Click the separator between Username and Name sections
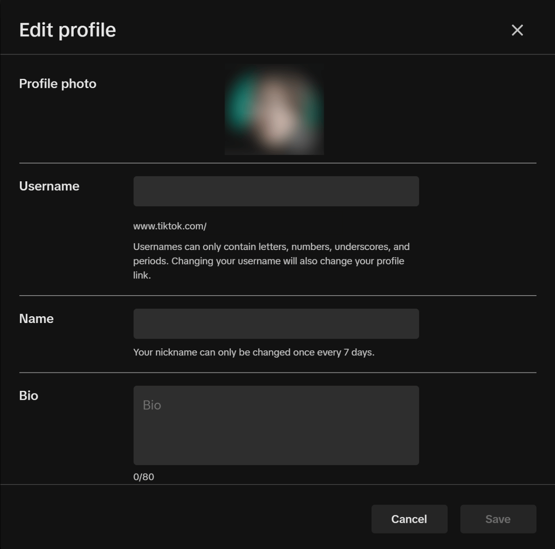Viewport: 555px width, 549px height. click(277, 296)
